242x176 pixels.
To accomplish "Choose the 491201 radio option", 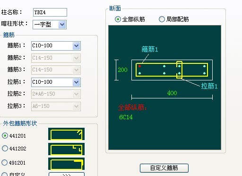I will (5, 162).
